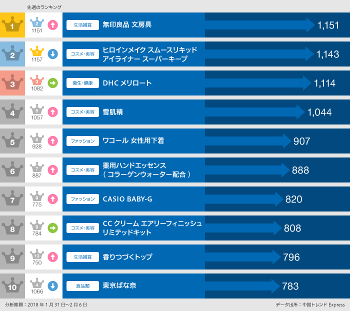Image resolution: width=350 pixels, height=311 pixels.
Task: Click the gray rank 10 crown
Action: (x=12, y=286)
